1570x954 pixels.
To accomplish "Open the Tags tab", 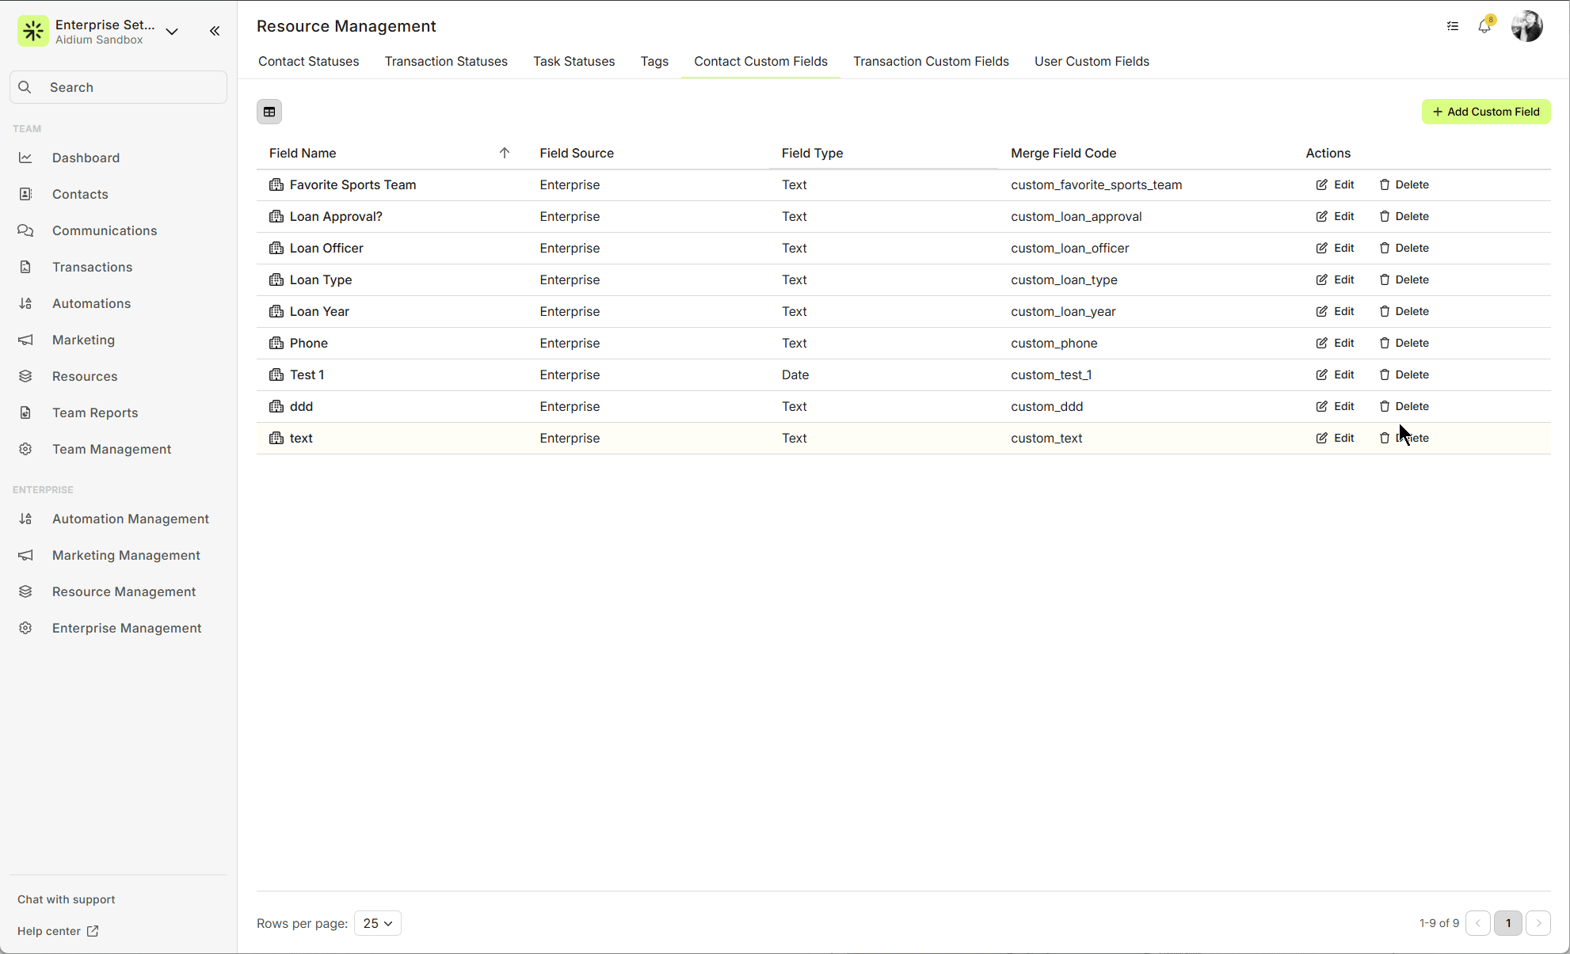I will pyautogui.click(x=654, y=61).
